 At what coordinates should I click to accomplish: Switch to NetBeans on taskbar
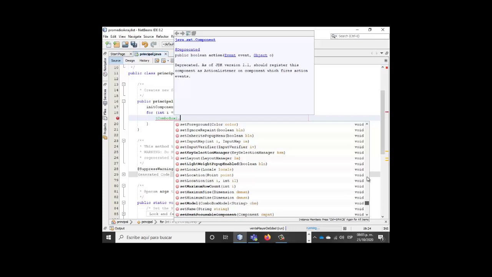tap(240, 237)
